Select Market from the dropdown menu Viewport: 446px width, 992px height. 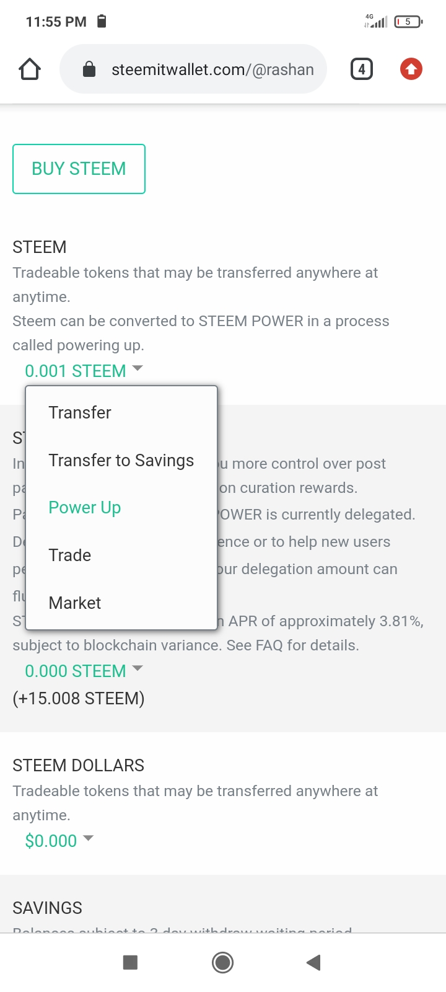75,603
